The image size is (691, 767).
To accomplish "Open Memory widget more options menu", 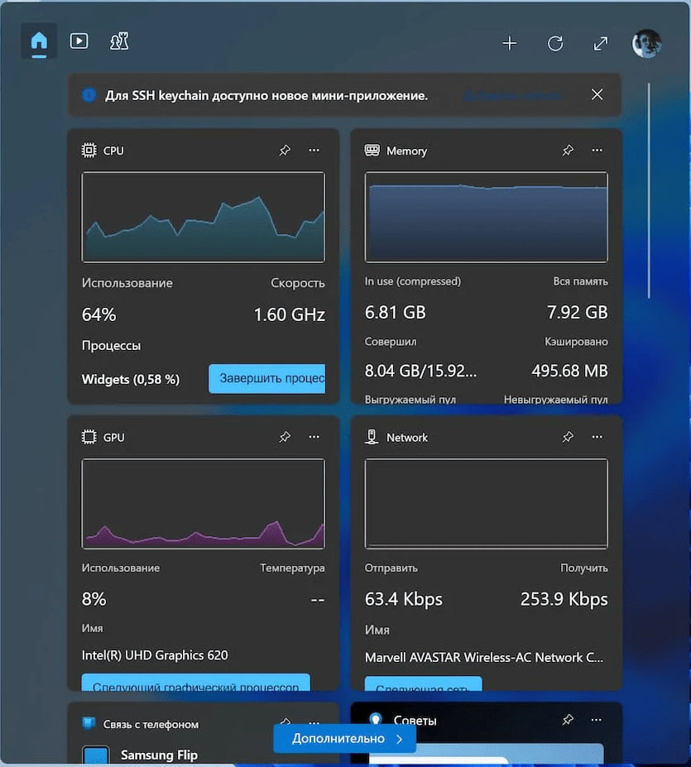I will click(597, 151).
